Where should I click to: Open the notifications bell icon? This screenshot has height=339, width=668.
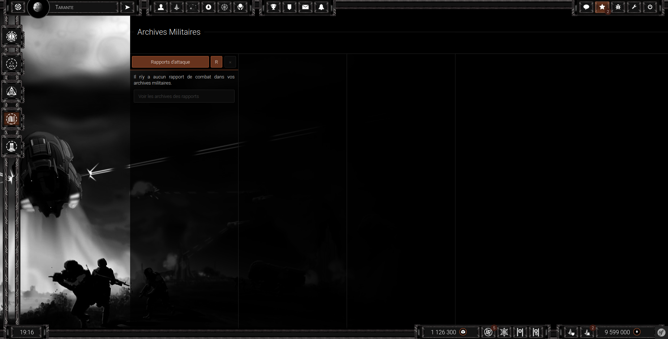(321, 7)
